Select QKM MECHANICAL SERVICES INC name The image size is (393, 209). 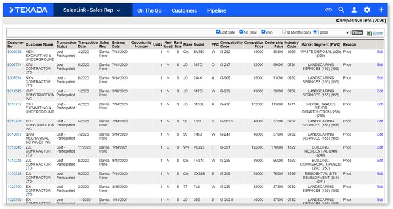(x=38, y=138)
